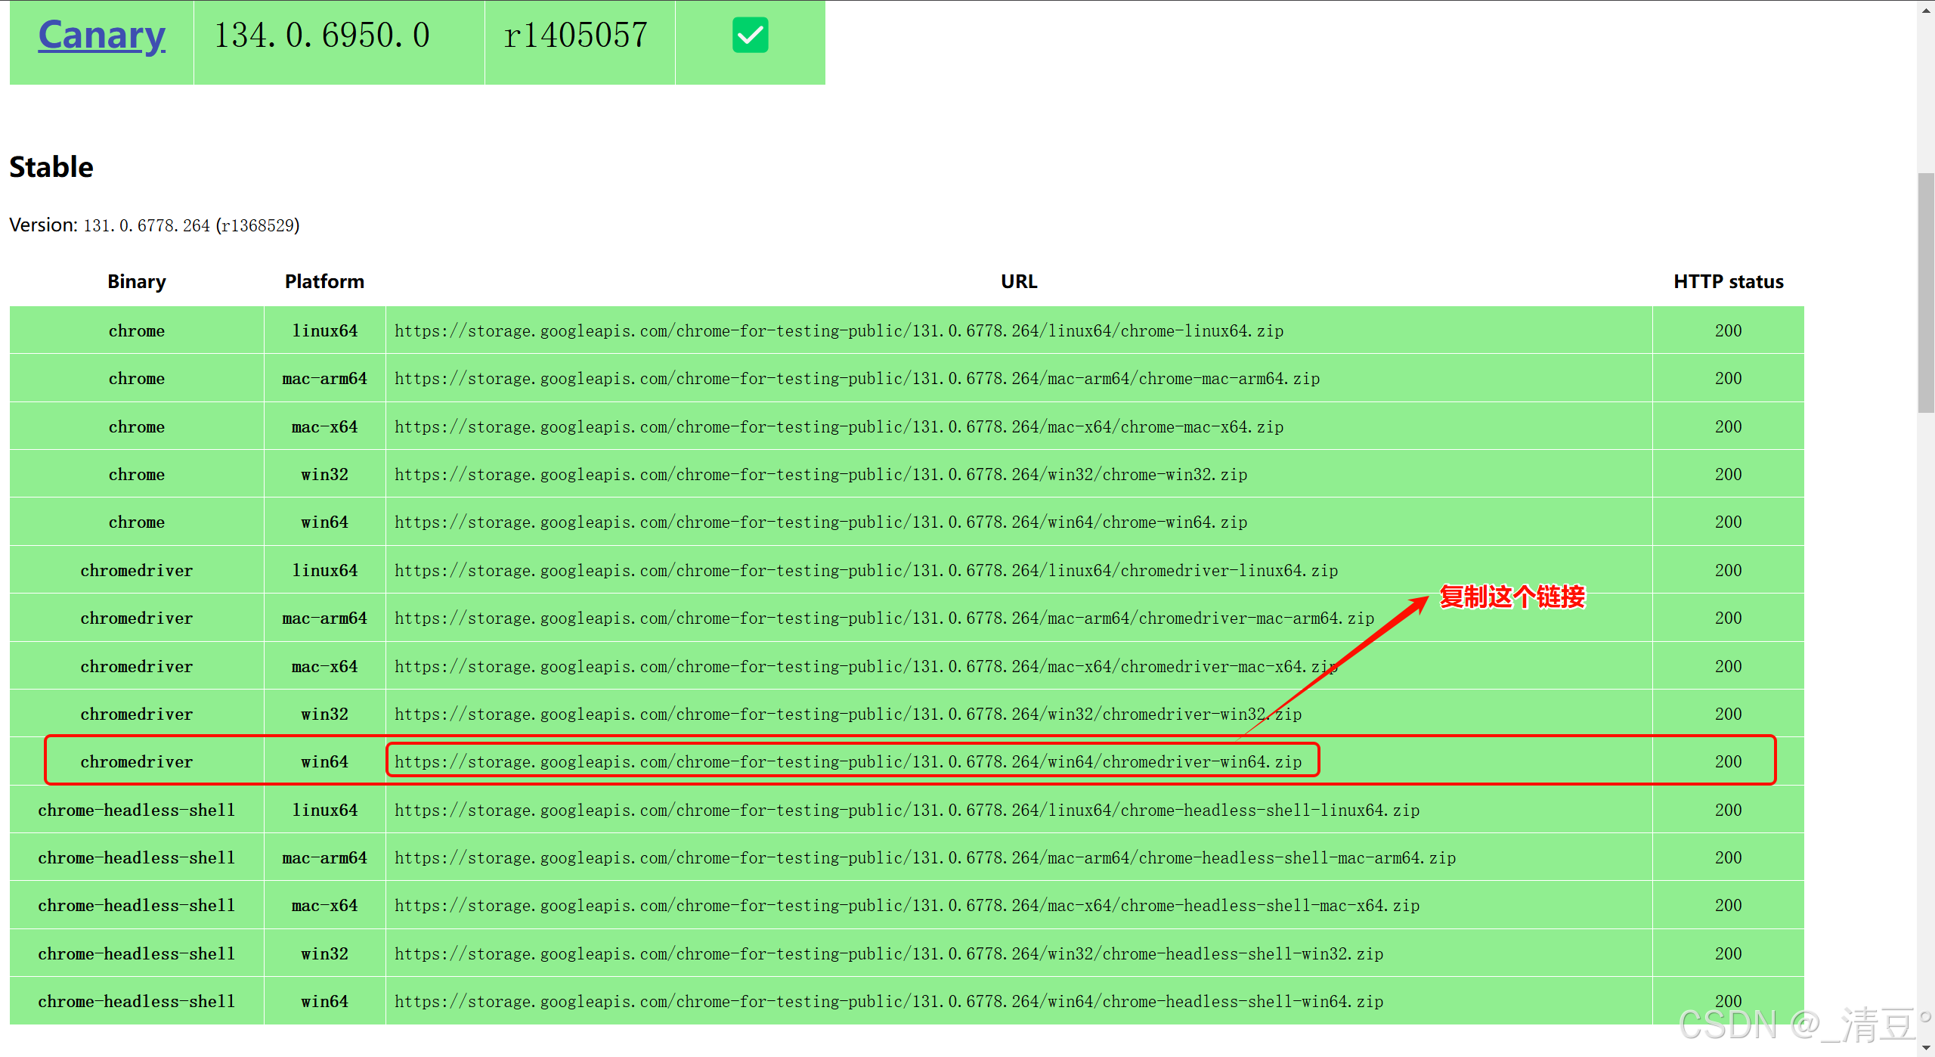The width and height of the screenshot is (1935, 1057).
Task: Click the chromedriver-win64.zip URL
Action: [848, 762]
